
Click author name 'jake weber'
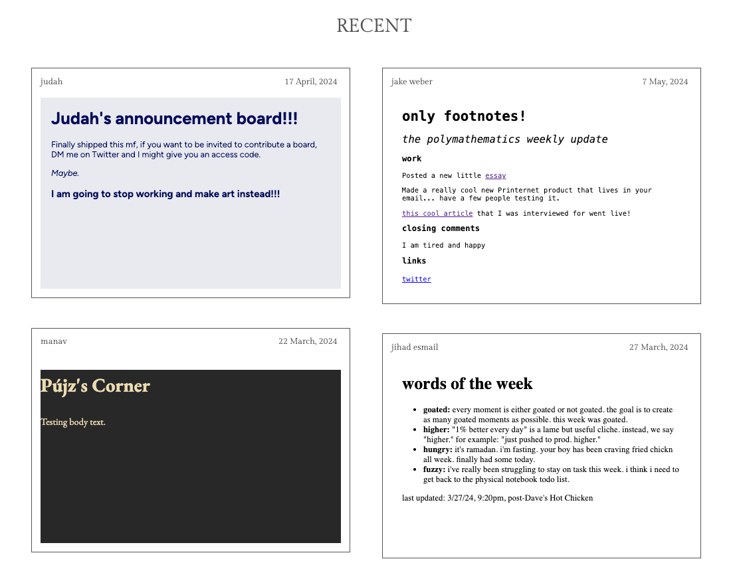click(411, 82)
